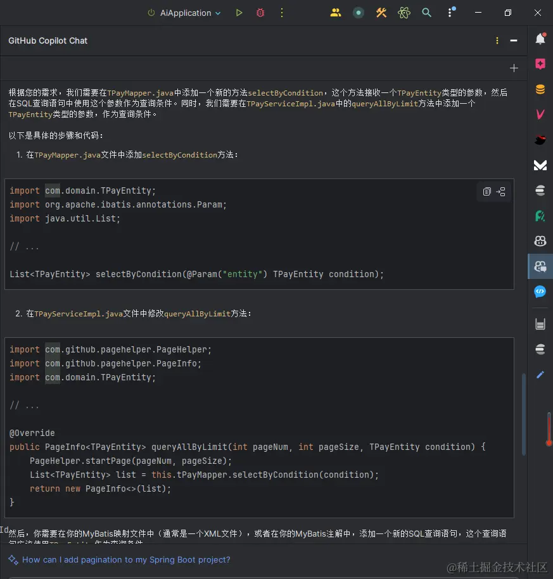Viewport: 553px width, 579px height.
Task: Open the IDE settings kebab menu
Action: (x=451, y=12)
